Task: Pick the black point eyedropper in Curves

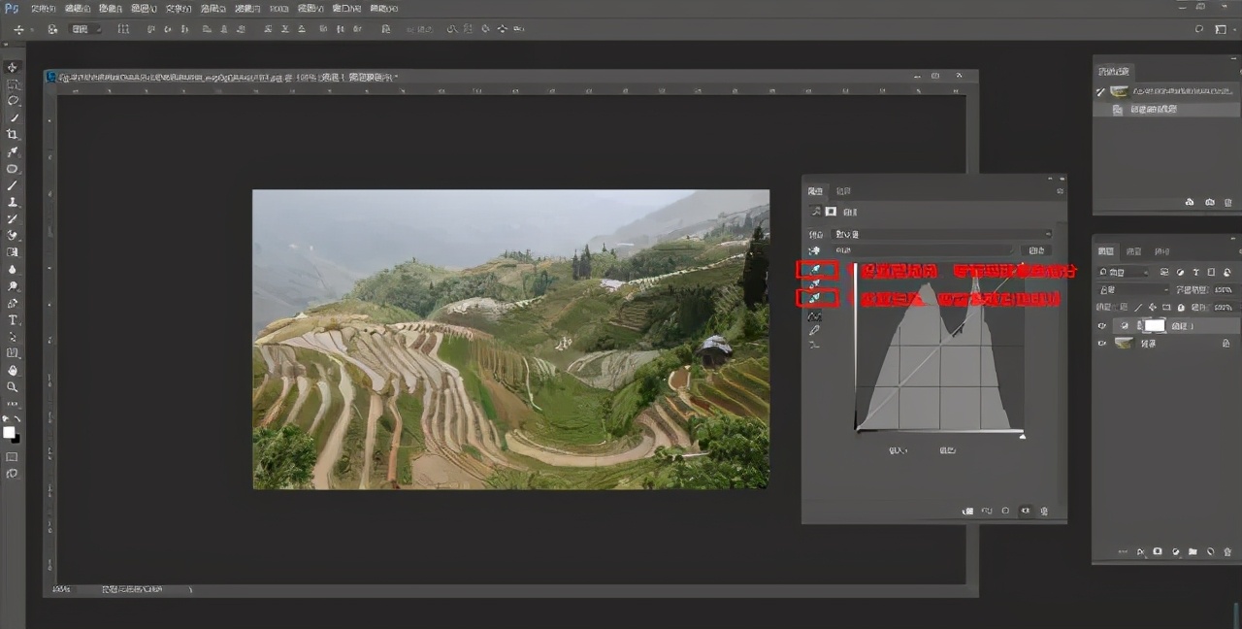Action: 816,270
